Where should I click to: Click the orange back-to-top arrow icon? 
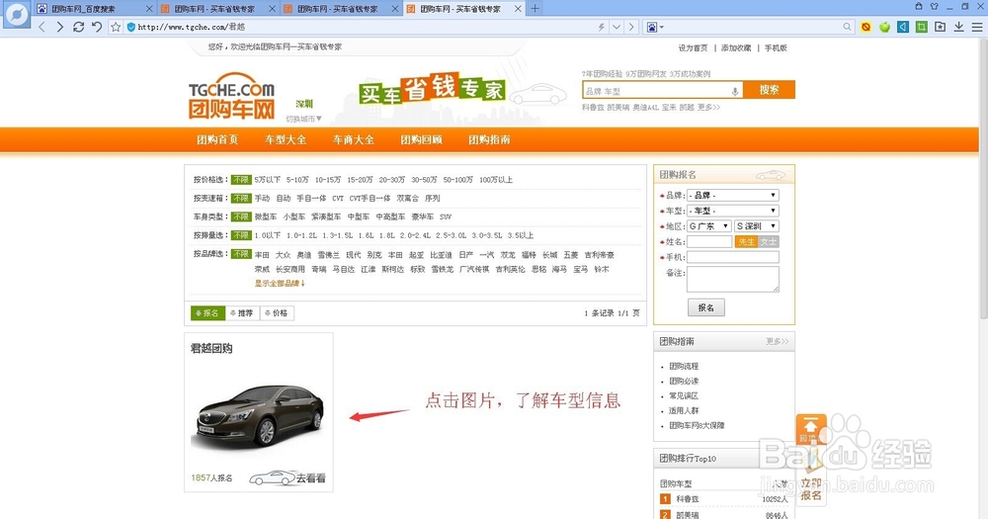[x=810, y=428]
